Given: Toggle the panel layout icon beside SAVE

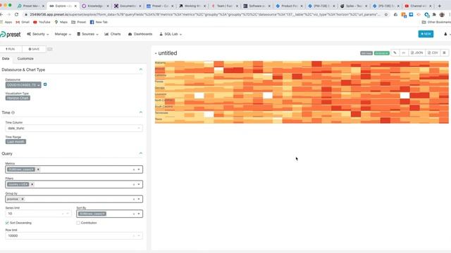Looking at the screenshot, I should pos(50,49).
